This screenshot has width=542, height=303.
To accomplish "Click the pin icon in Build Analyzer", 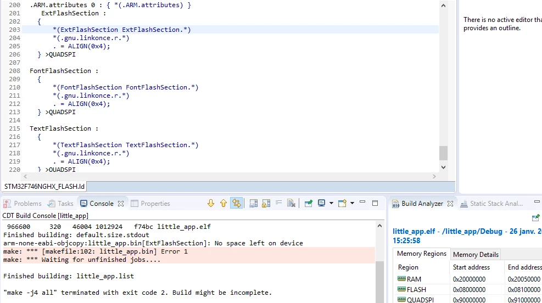I will coord(535,218).
